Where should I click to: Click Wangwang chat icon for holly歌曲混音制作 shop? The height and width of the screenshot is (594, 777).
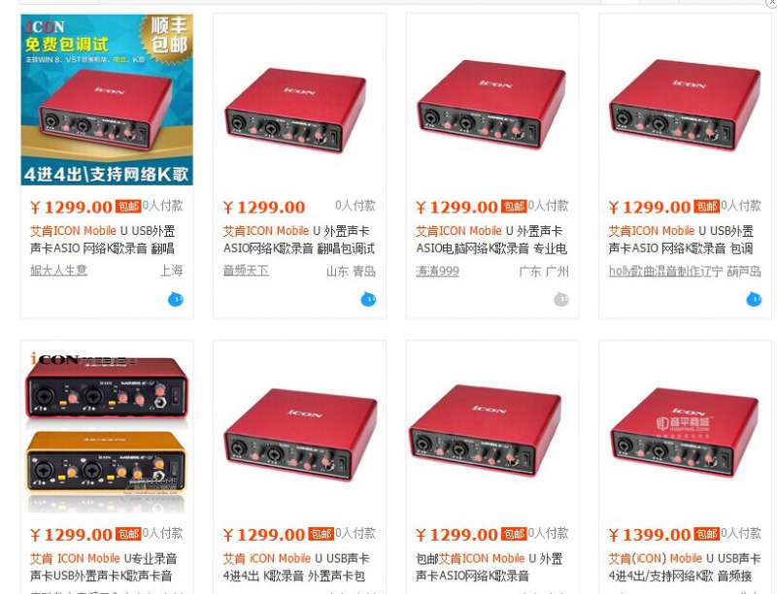click(754, 300)
